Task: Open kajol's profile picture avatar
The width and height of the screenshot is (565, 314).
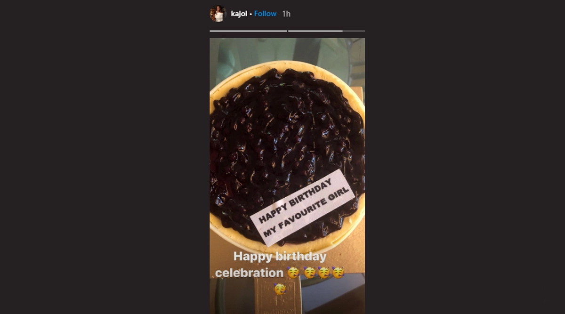Action: point(218,14)
